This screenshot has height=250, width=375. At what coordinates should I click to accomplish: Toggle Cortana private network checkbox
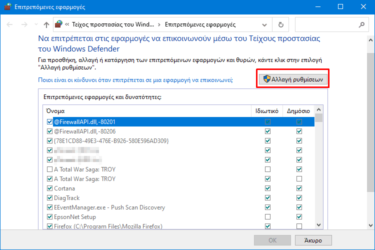coord(267,188)
